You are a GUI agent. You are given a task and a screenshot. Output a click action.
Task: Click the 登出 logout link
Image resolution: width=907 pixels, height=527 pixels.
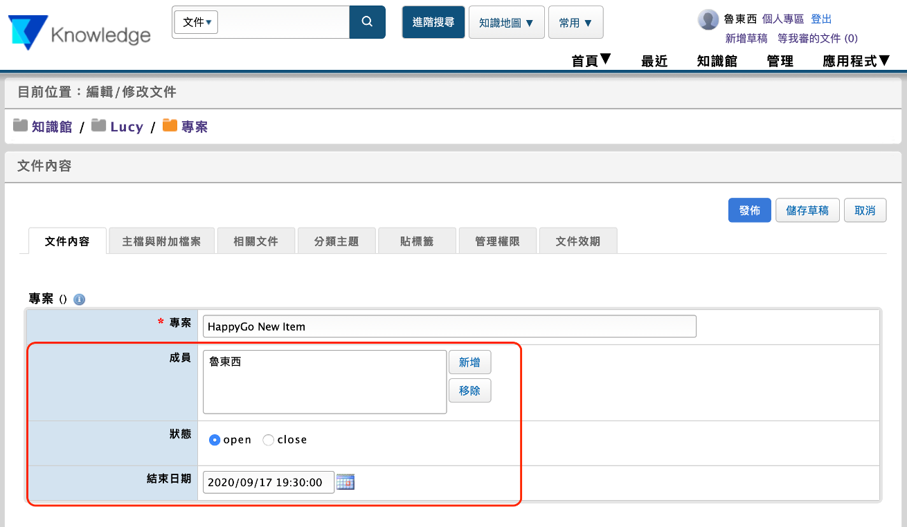pos(821,19)
